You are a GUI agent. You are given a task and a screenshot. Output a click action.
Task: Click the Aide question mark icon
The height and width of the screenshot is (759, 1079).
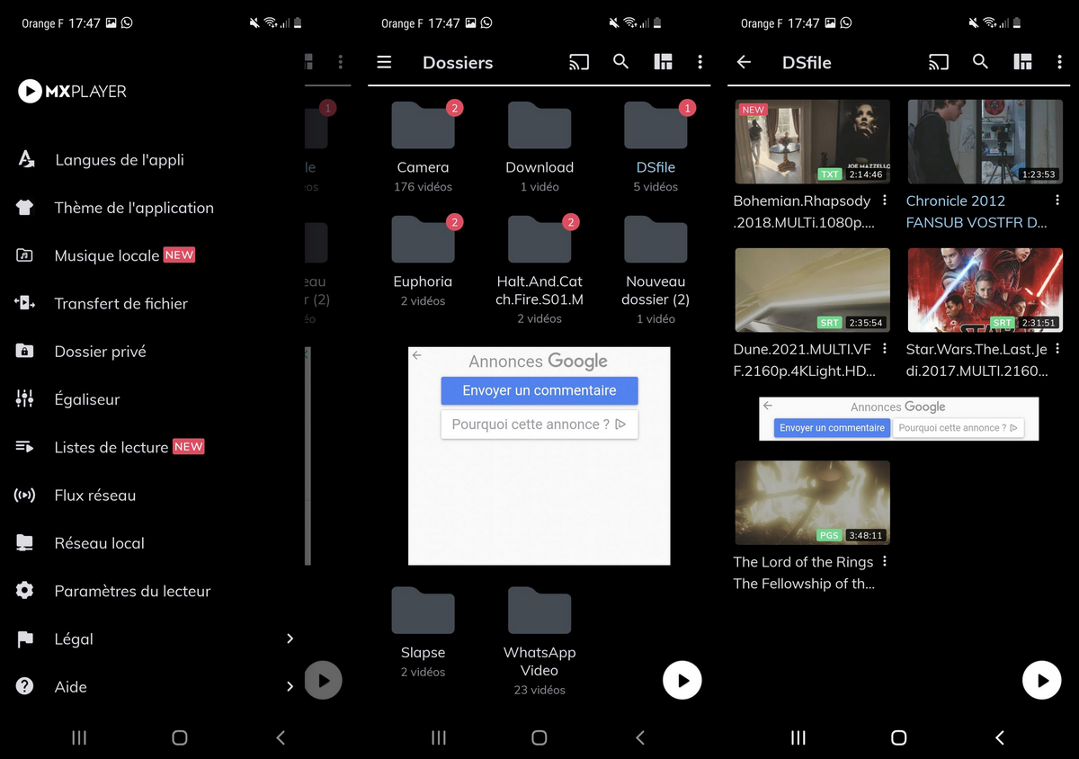click(x=25, y=686)
